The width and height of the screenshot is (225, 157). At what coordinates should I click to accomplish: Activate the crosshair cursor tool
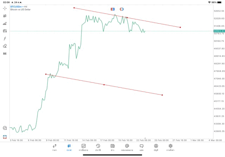[x=5, y=8]
